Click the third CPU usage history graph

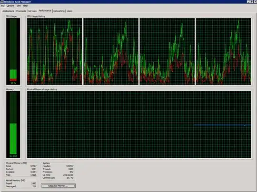click(x=167, y=51)
